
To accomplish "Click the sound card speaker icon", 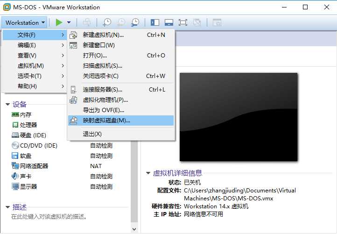I will click(x=15, y=176).
